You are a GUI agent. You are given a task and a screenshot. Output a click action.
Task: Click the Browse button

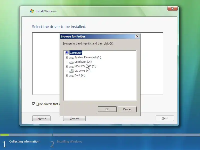coord(41,118)
